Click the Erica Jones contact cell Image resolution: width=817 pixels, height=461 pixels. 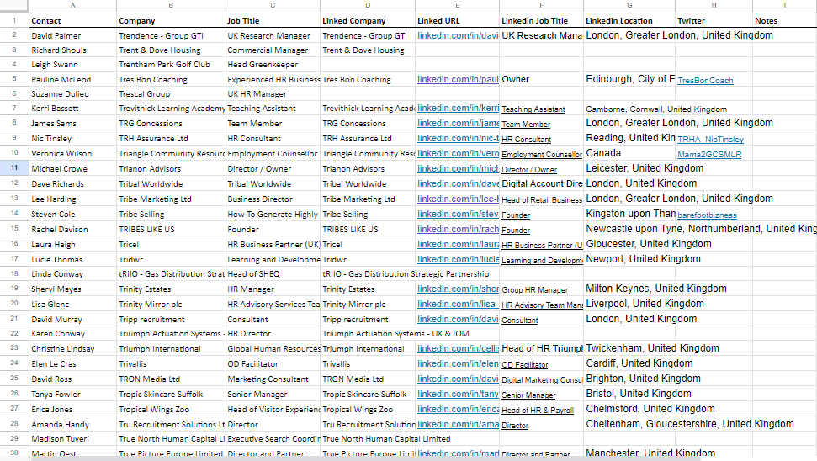coord(72,410)
